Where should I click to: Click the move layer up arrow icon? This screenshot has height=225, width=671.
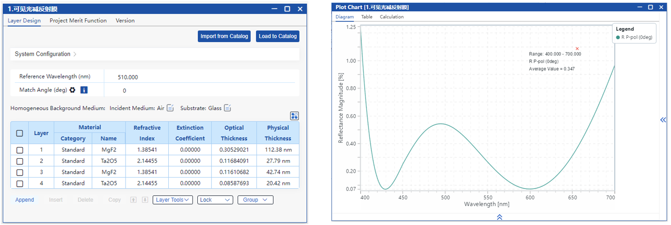click(134, 200)
